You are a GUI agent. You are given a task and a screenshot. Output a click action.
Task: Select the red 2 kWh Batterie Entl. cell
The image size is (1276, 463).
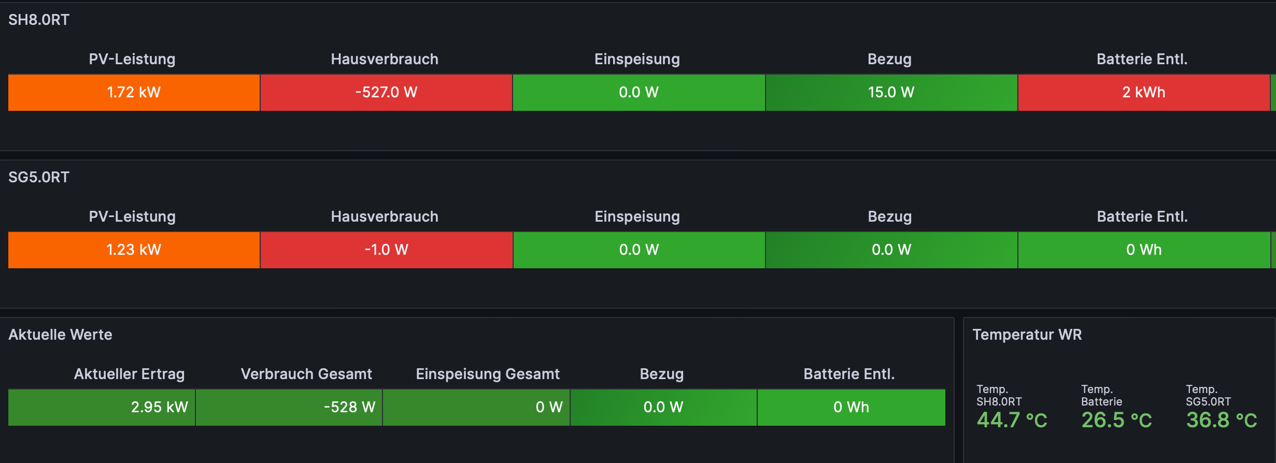tap(1143, 92)
